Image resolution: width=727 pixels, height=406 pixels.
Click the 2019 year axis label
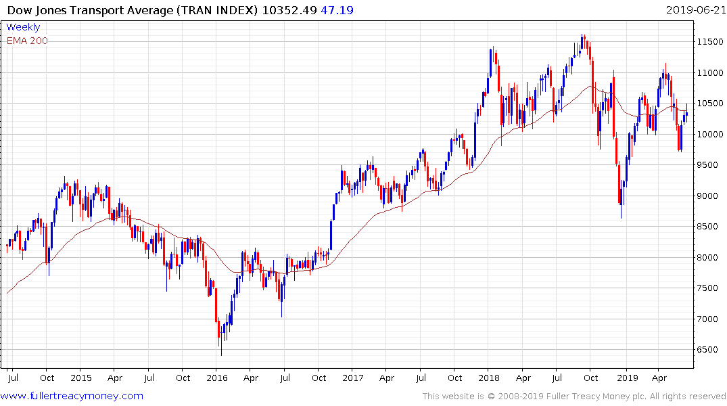click(628, 378)
